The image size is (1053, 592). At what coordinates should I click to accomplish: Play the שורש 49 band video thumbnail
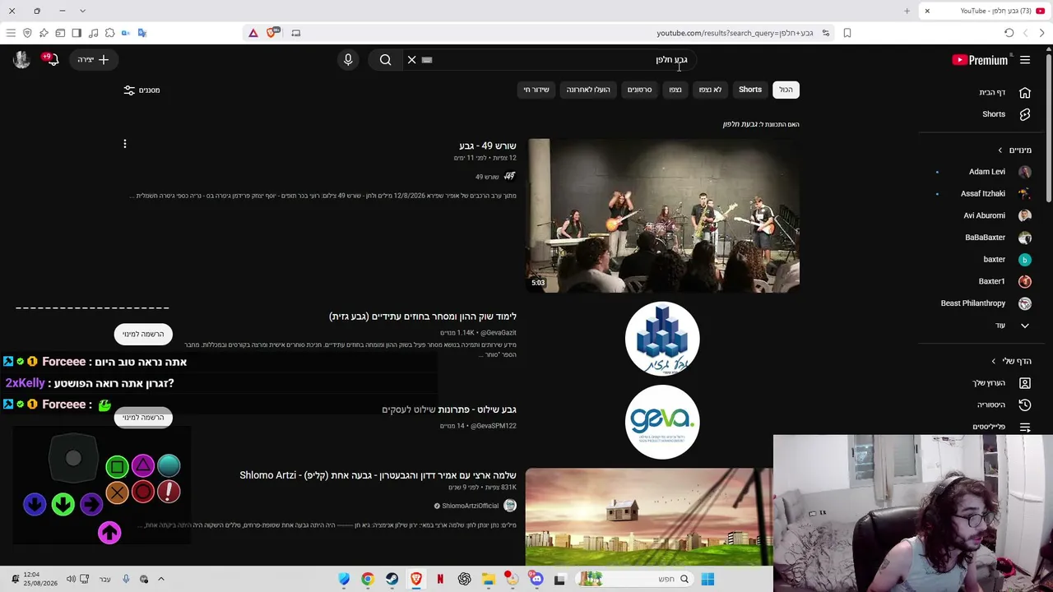coord(663,215)
